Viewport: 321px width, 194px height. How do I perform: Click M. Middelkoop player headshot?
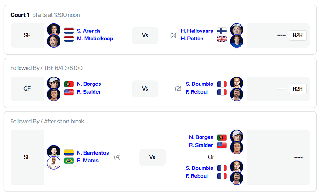(53, 41)
